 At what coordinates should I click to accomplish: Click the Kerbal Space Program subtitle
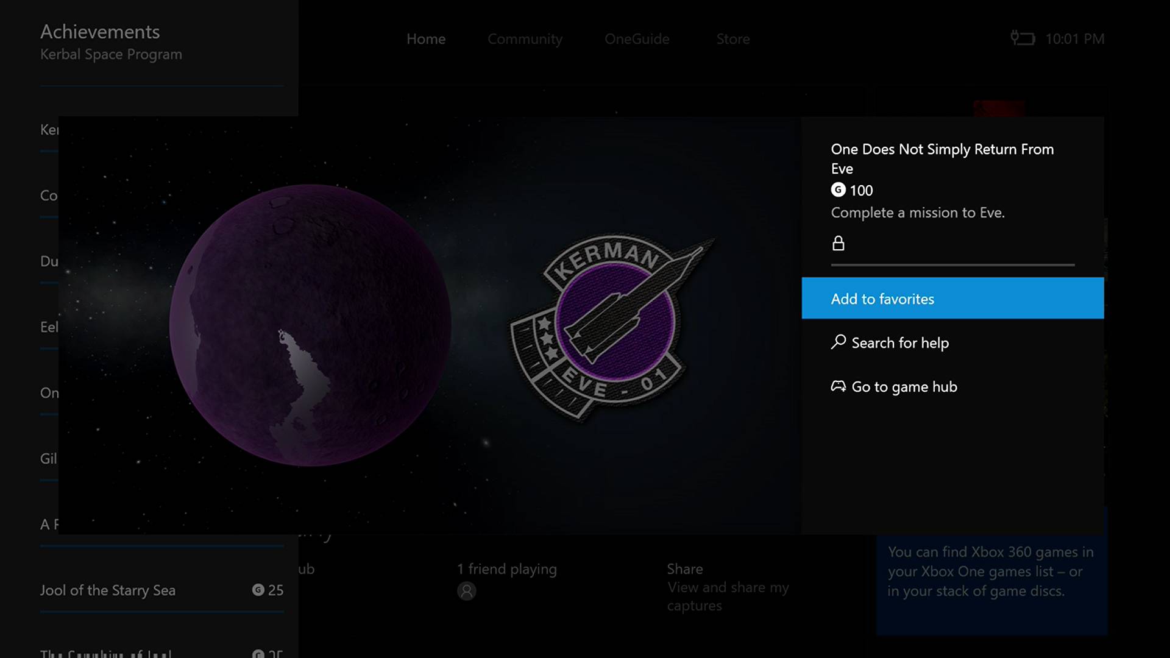[x=111, y=54]
